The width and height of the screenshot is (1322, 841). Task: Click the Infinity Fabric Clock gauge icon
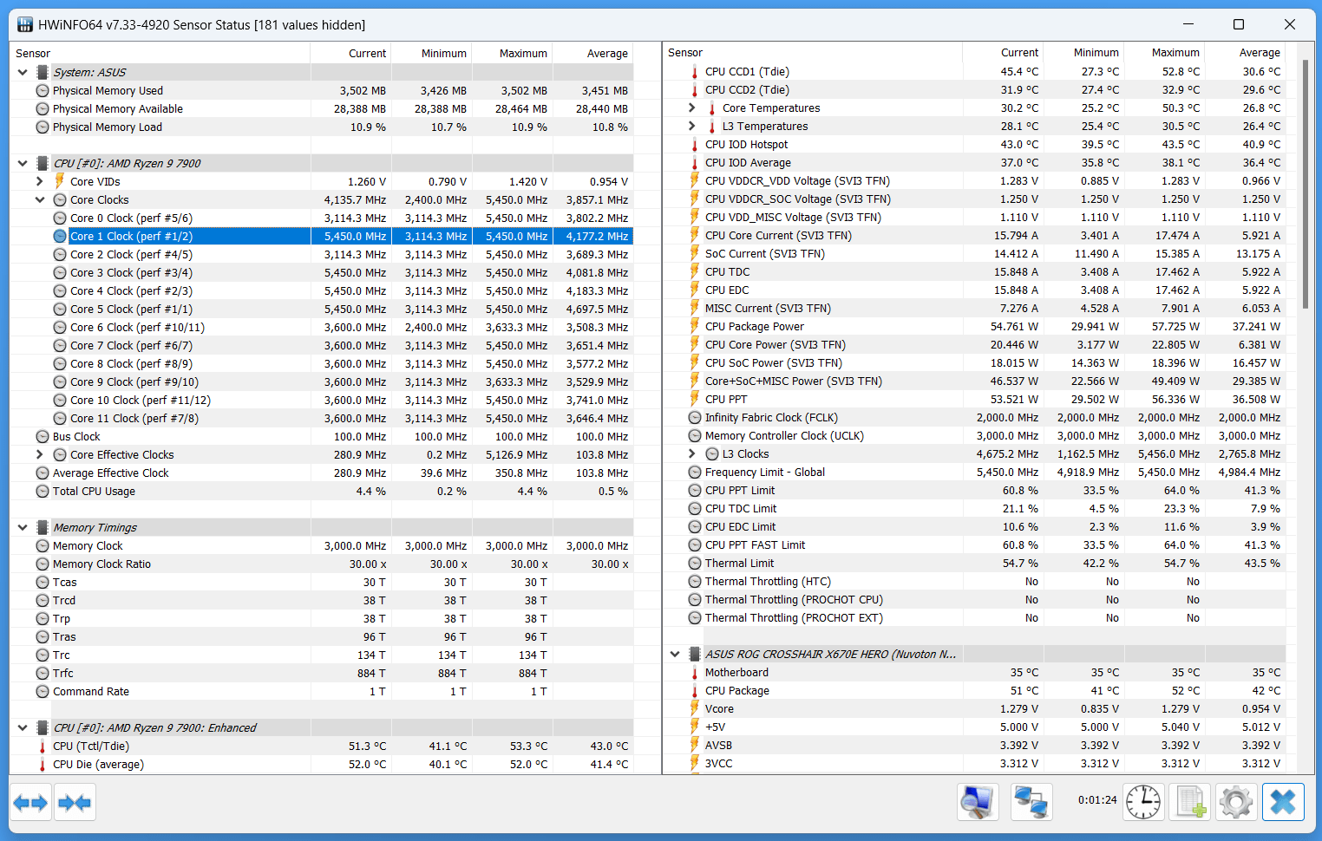click(695, 418)
